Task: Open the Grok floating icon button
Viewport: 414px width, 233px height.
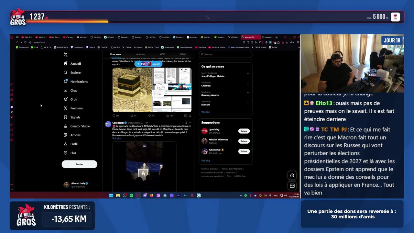Action: pyautogui.click(x=292, y=175)
